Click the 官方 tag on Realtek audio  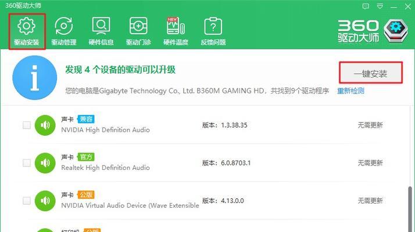pos(86,157)
